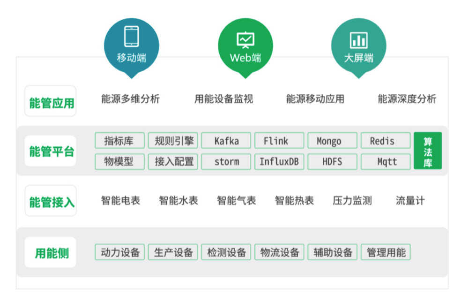The height and width of the screenshot is (303, 461).
Task: Click the 智能电表 item
Action: 120,201
